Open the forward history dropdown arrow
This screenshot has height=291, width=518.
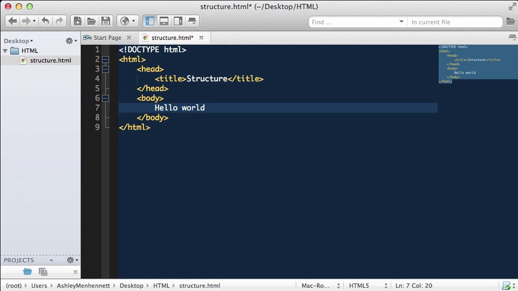(34, 21)
